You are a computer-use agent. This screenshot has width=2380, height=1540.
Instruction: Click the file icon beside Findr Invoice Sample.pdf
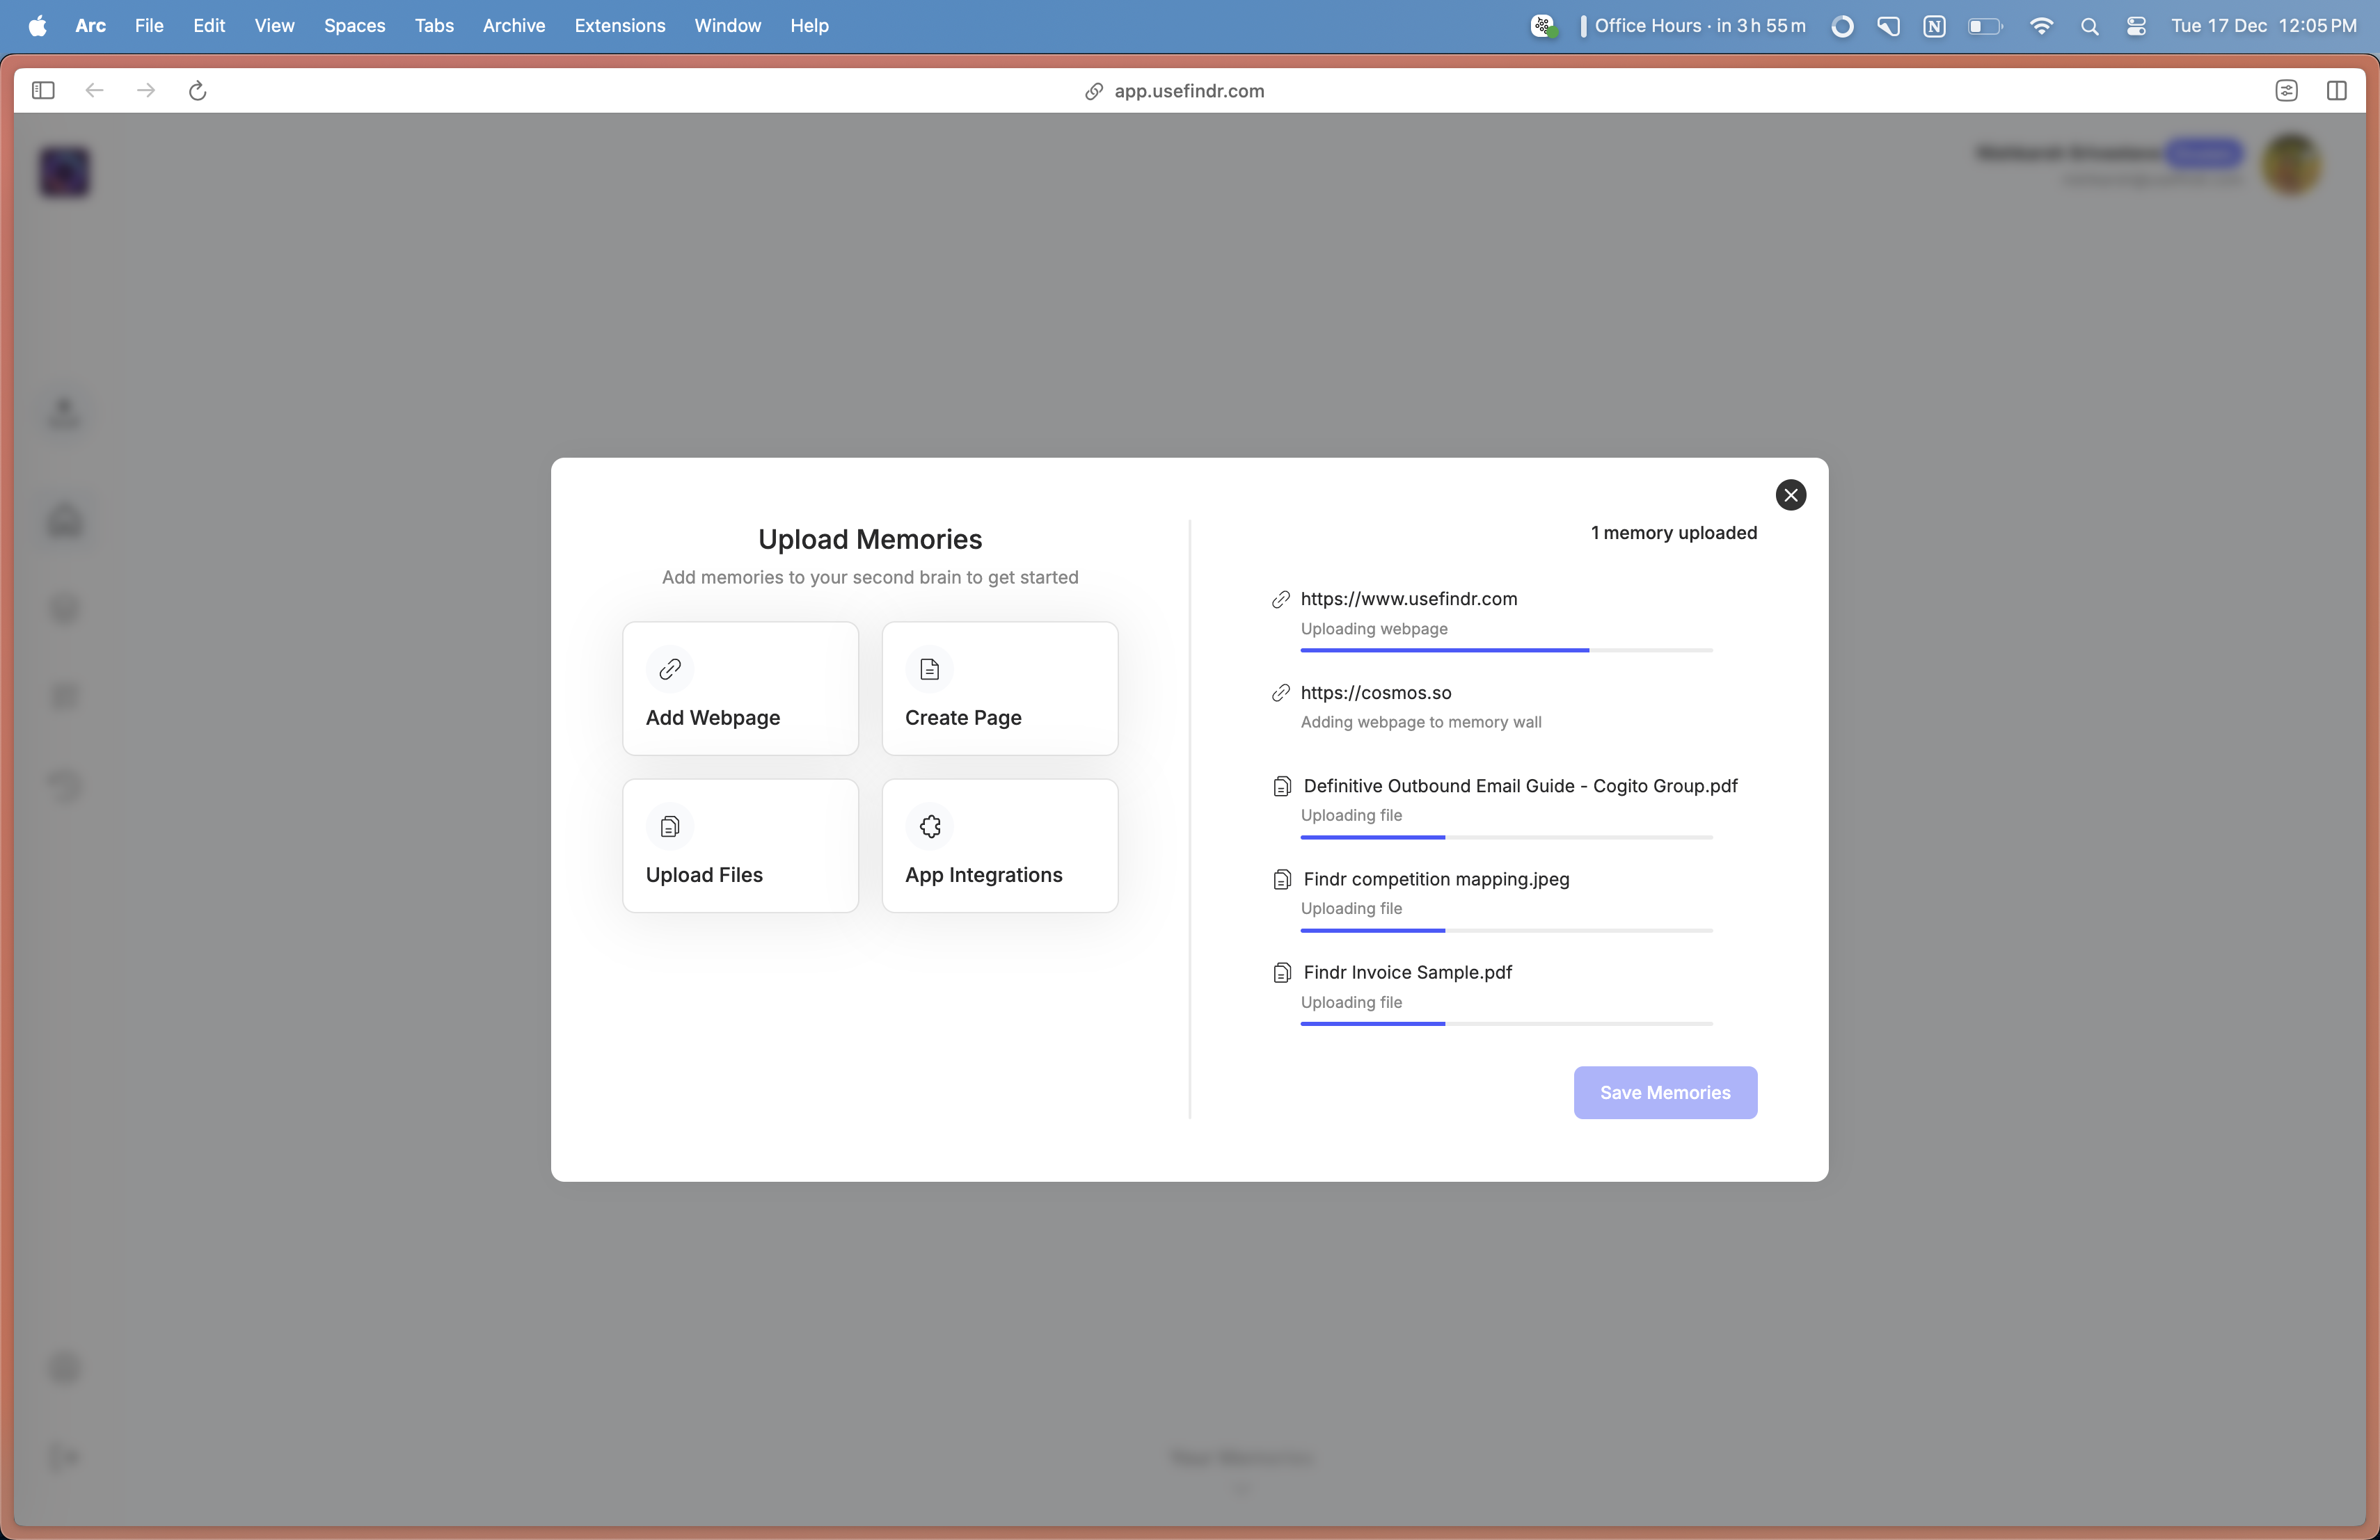[x=1282, y=972]
